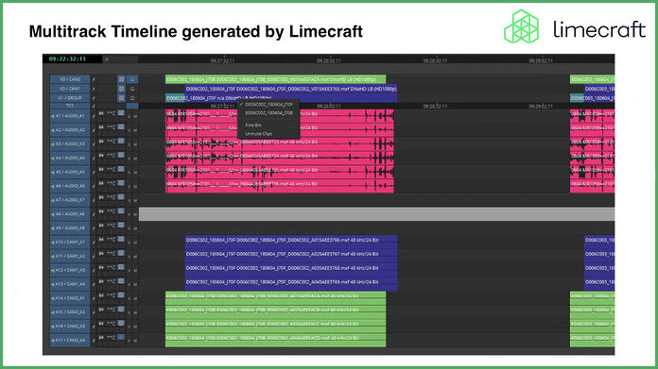This screenshot has height=369, width=658.
Task: Solo the A14 / CAM2_A1 track with S
Action: click(x=130, y=298)
